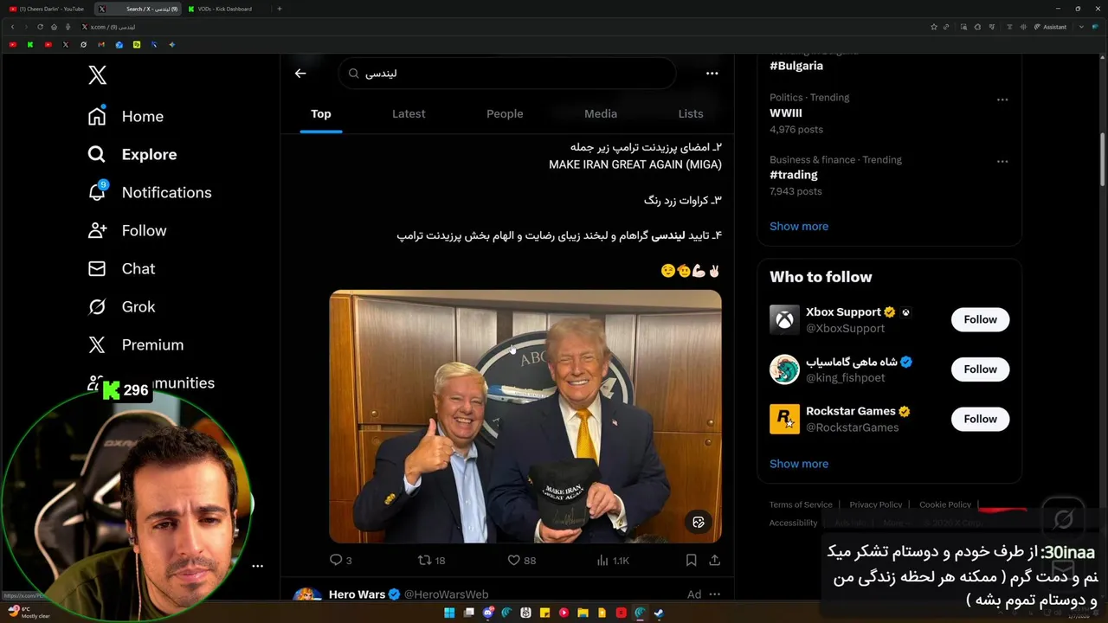This screenshot has width=1108, height=623.
Task: Go back using the arrow beside search
Action: (x=300, y=74)
